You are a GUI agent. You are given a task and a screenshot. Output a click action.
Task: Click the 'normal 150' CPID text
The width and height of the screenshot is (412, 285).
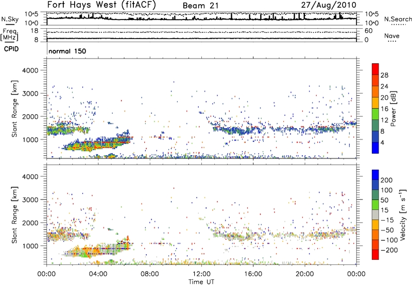click(x=67, y=51)
